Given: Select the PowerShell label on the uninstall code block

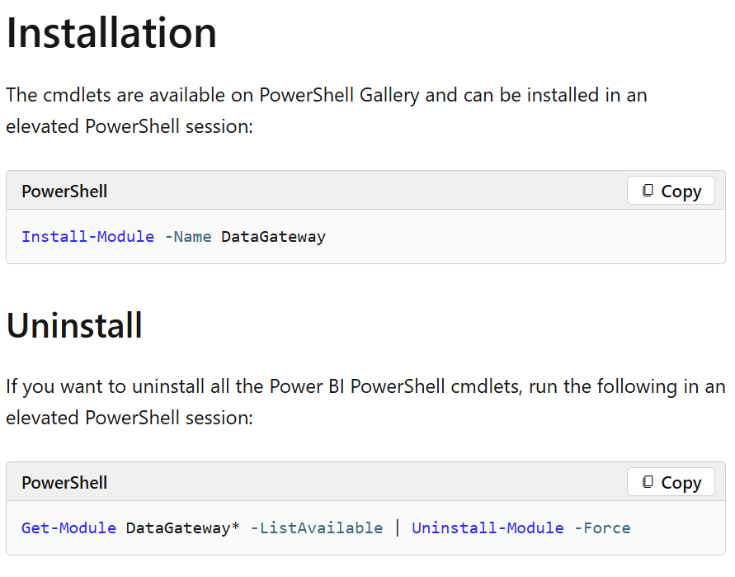Looking at the screenshot, I should (64, 482).
